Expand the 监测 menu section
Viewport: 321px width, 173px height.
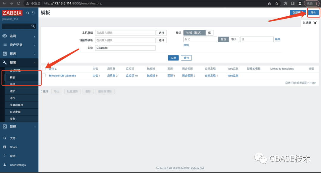[x=34, y=36]
